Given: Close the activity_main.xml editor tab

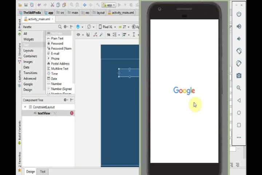Looking at the screenshot, I should 52,19.
